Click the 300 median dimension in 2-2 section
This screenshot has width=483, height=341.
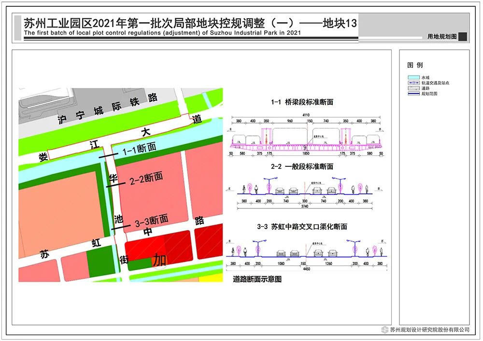click(305, 201)
